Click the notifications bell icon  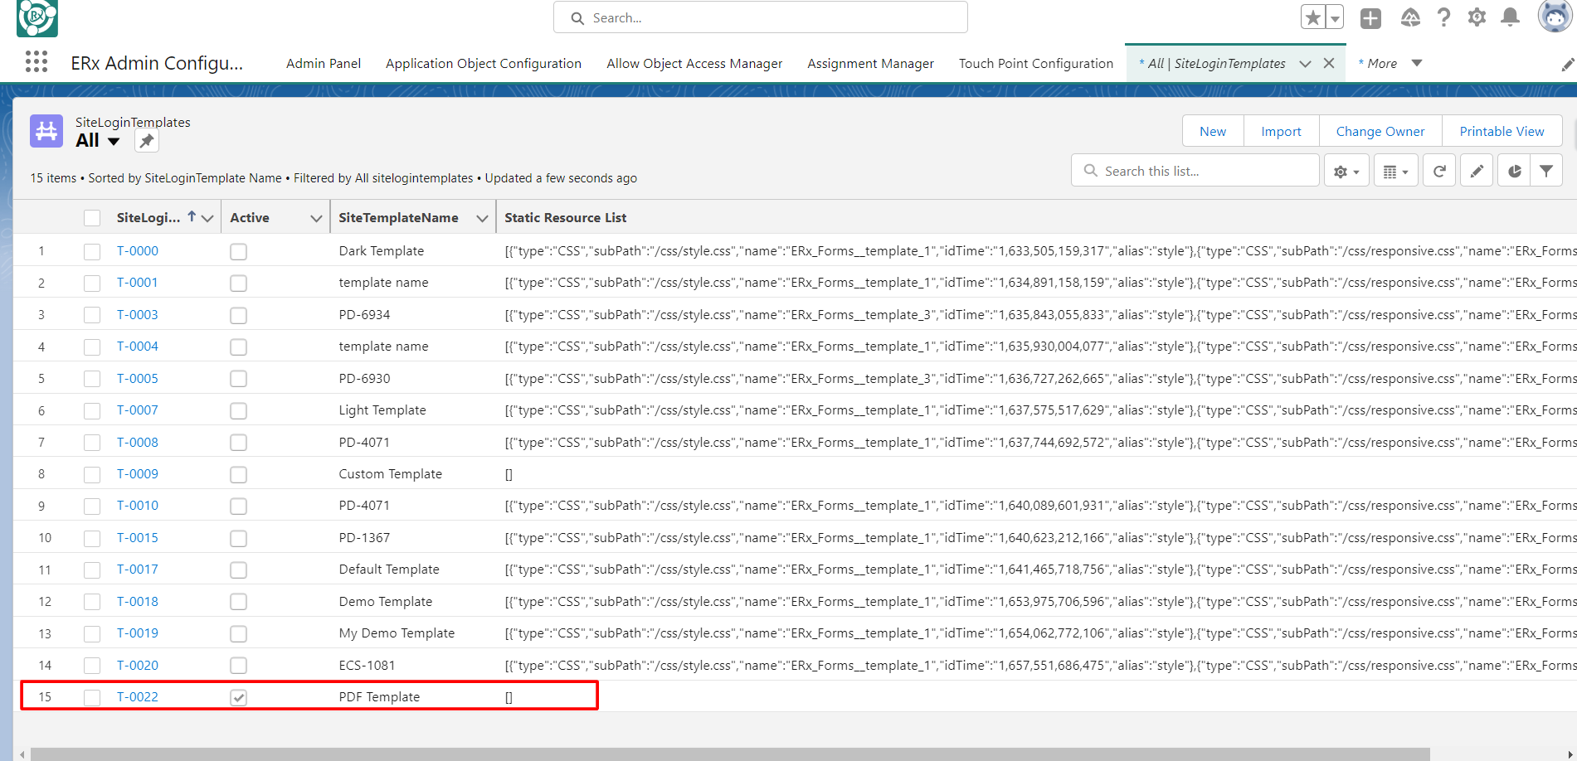(x=1511, y=17)
